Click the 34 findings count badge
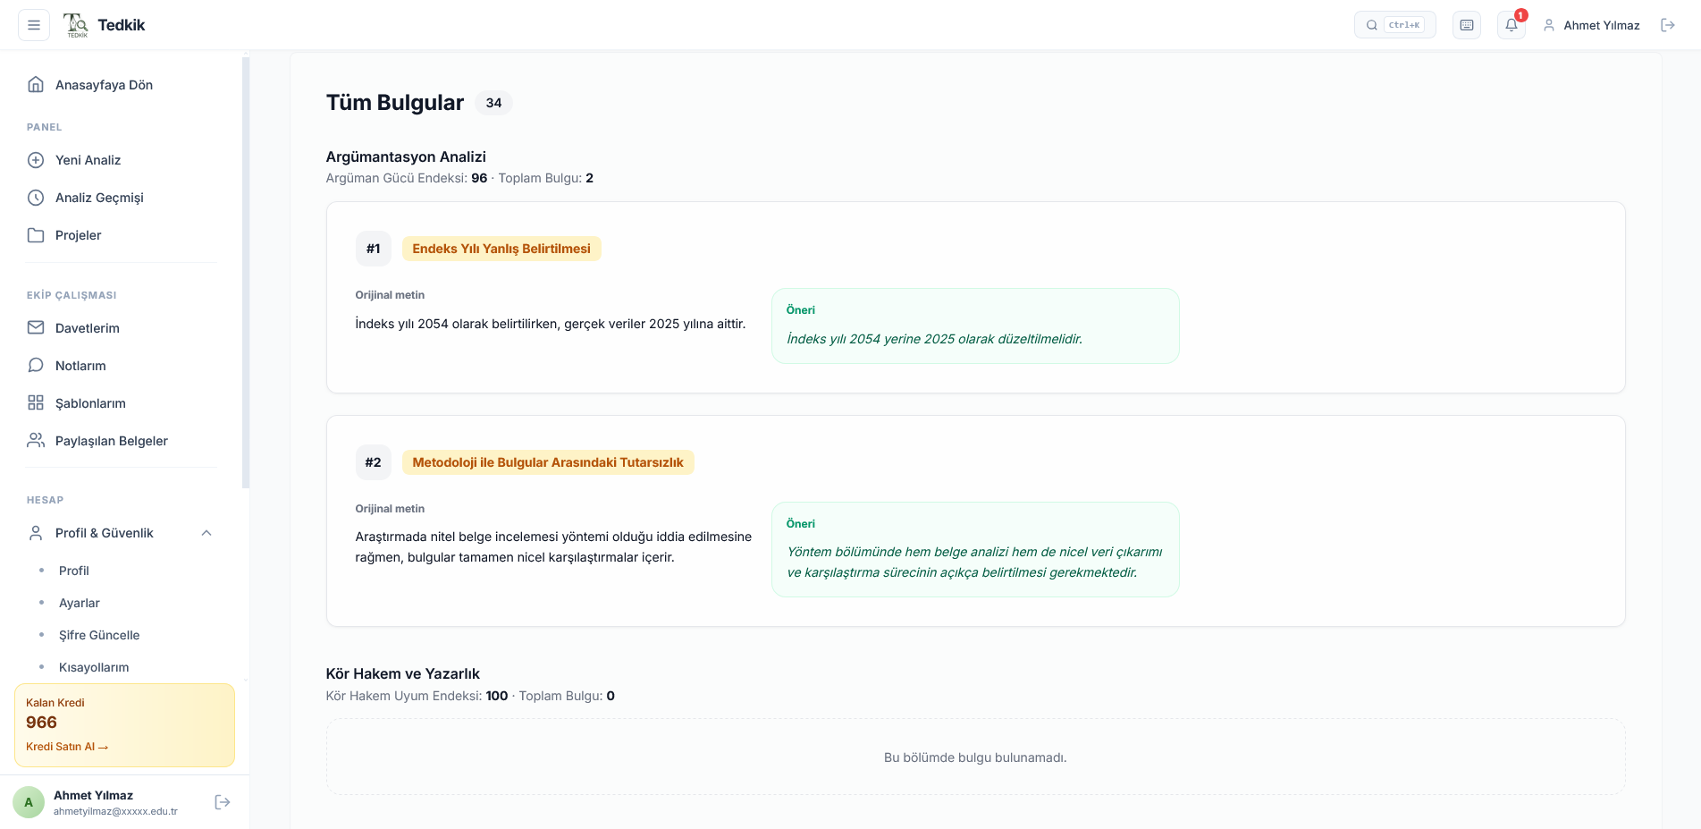 (493, 103)
